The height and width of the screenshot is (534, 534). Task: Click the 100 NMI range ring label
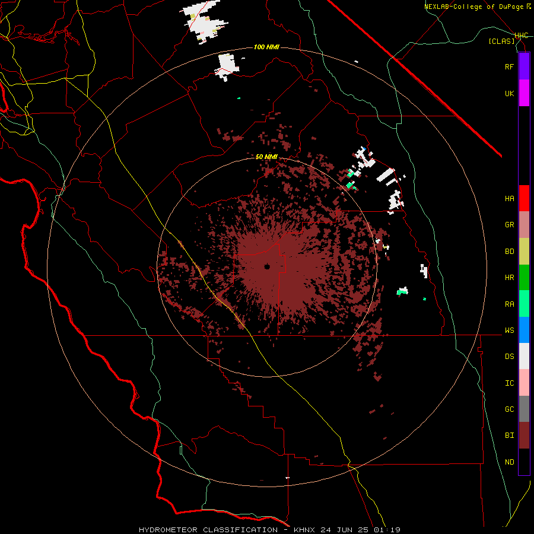(x=266, y=47)
